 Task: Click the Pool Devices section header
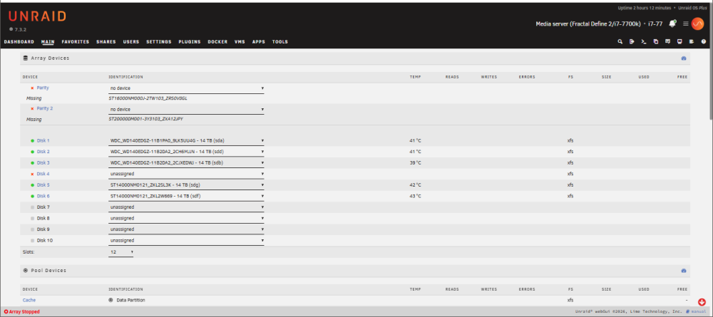pos(354,271)
